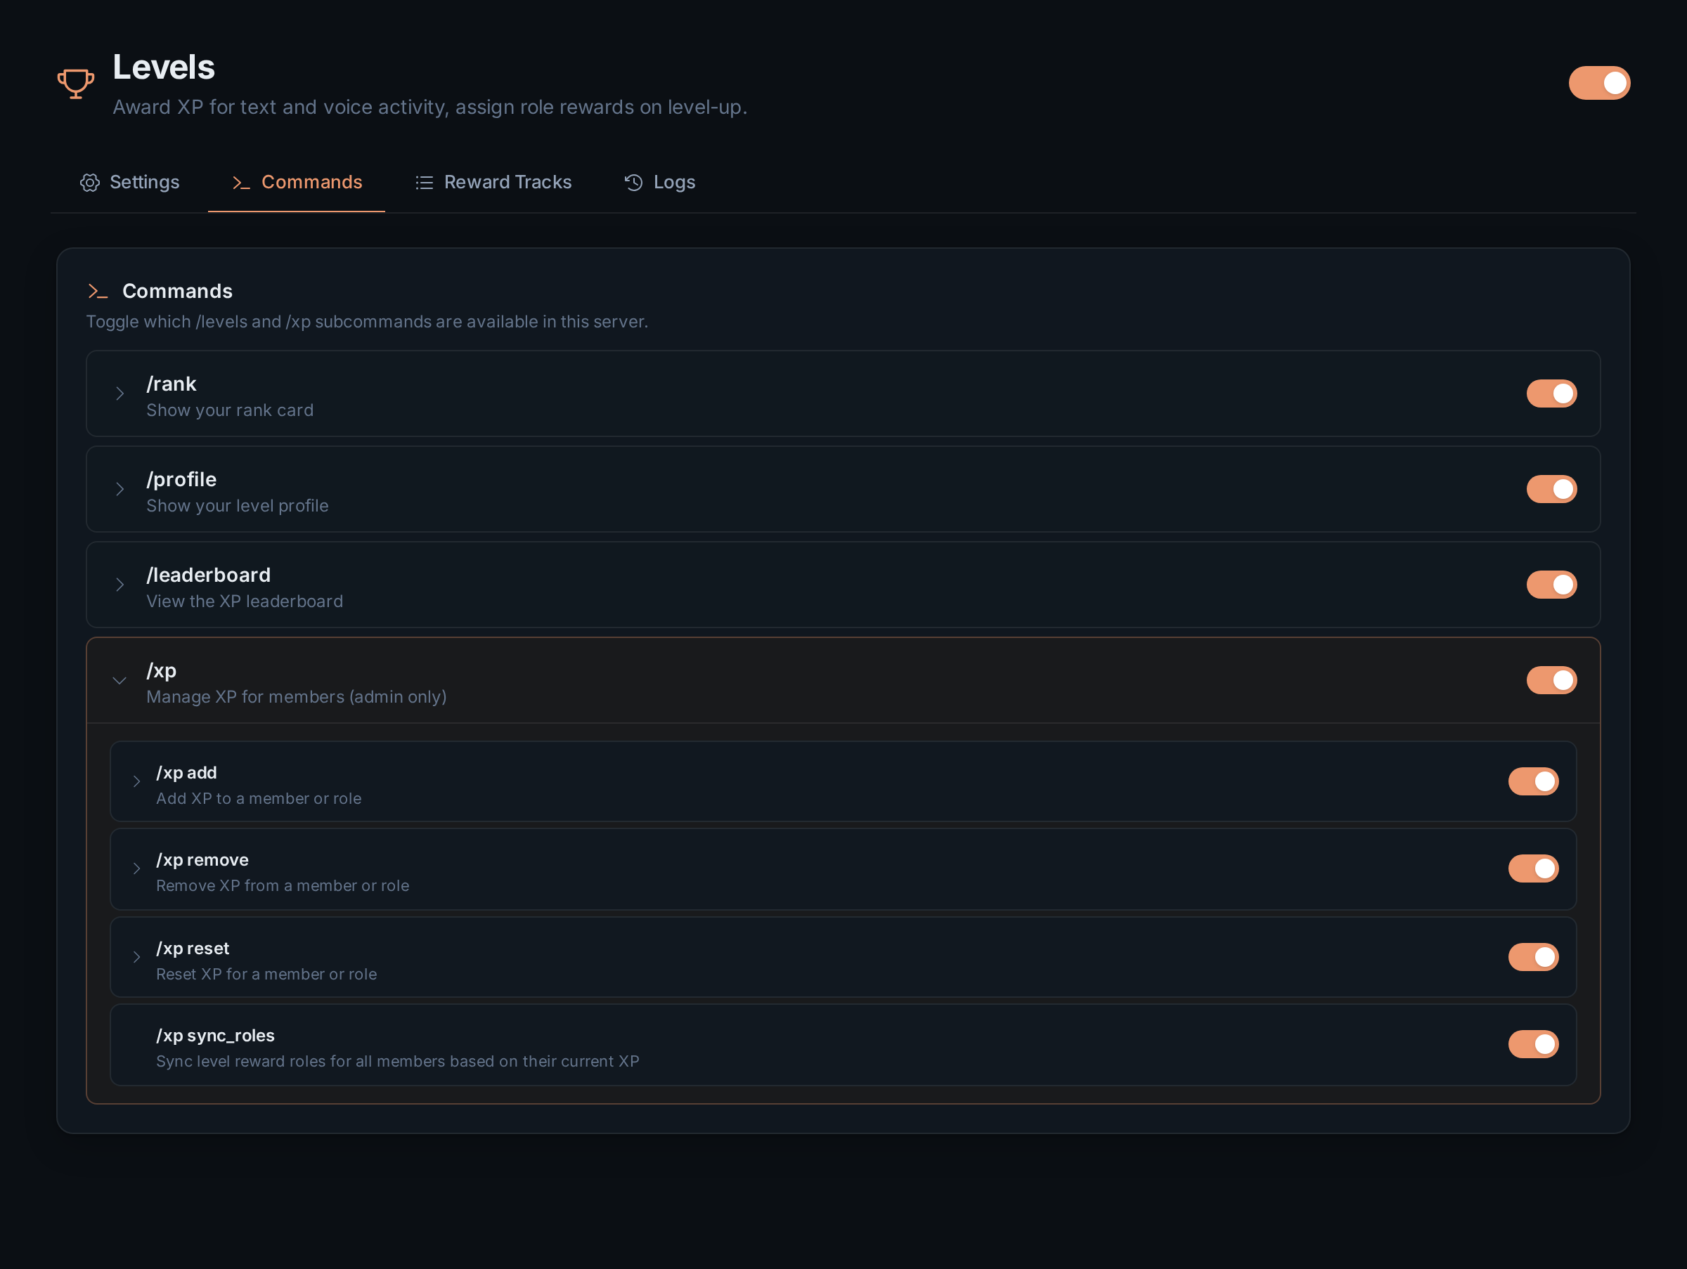Click "Remove XP from a member or role"
The image size is (1687, 1269).
pyautogui.click(x=282, y=885)
